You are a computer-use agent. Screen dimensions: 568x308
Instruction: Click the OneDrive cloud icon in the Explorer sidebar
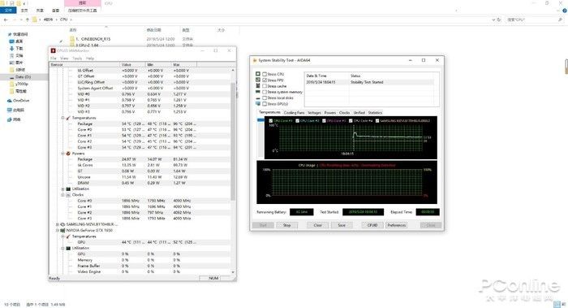click(10, 101)
